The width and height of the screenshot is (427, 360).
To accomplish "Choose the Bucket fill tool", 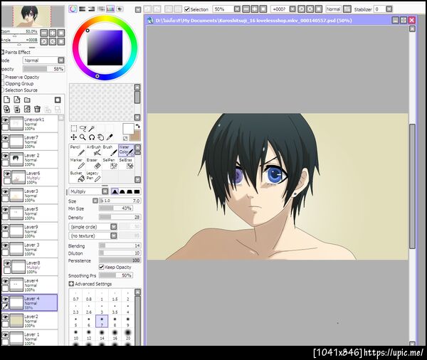I will pyautogui.click(x=78, y=176).
